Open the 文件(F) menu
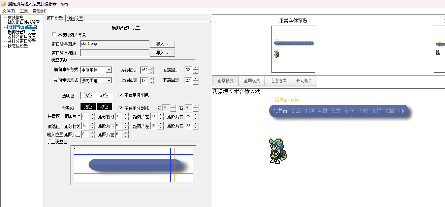The height and width of the screenshot is (207, 445). click(9, 11)
